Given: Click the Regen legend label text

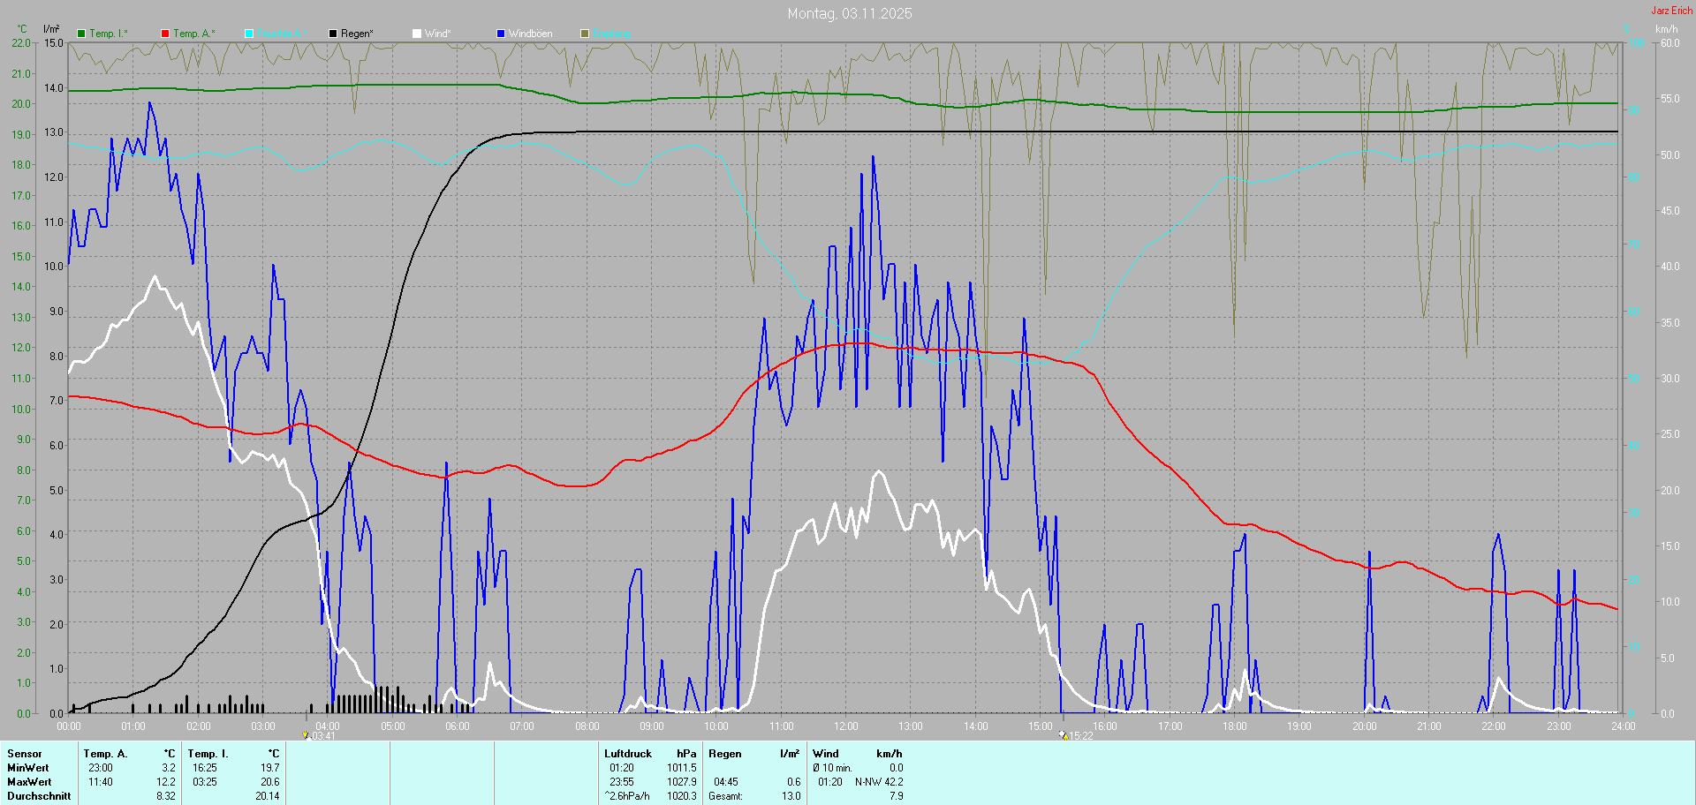Looking at the screenshot, I should pos(357,34).
